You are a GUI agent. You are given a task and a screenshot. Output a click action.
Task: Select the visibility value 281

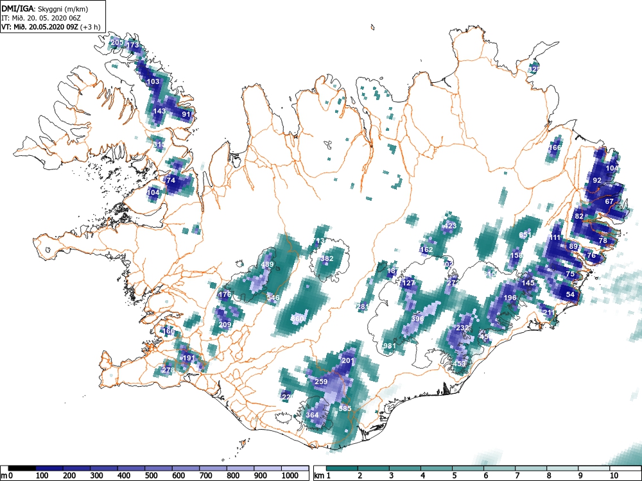(x=363, y=307)
